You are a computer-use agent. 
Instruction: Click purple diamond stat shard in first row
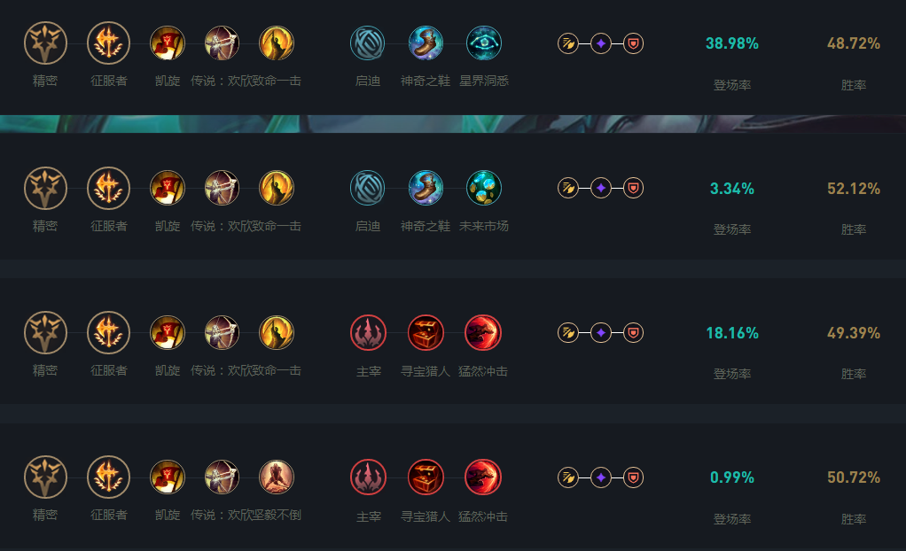601,43
